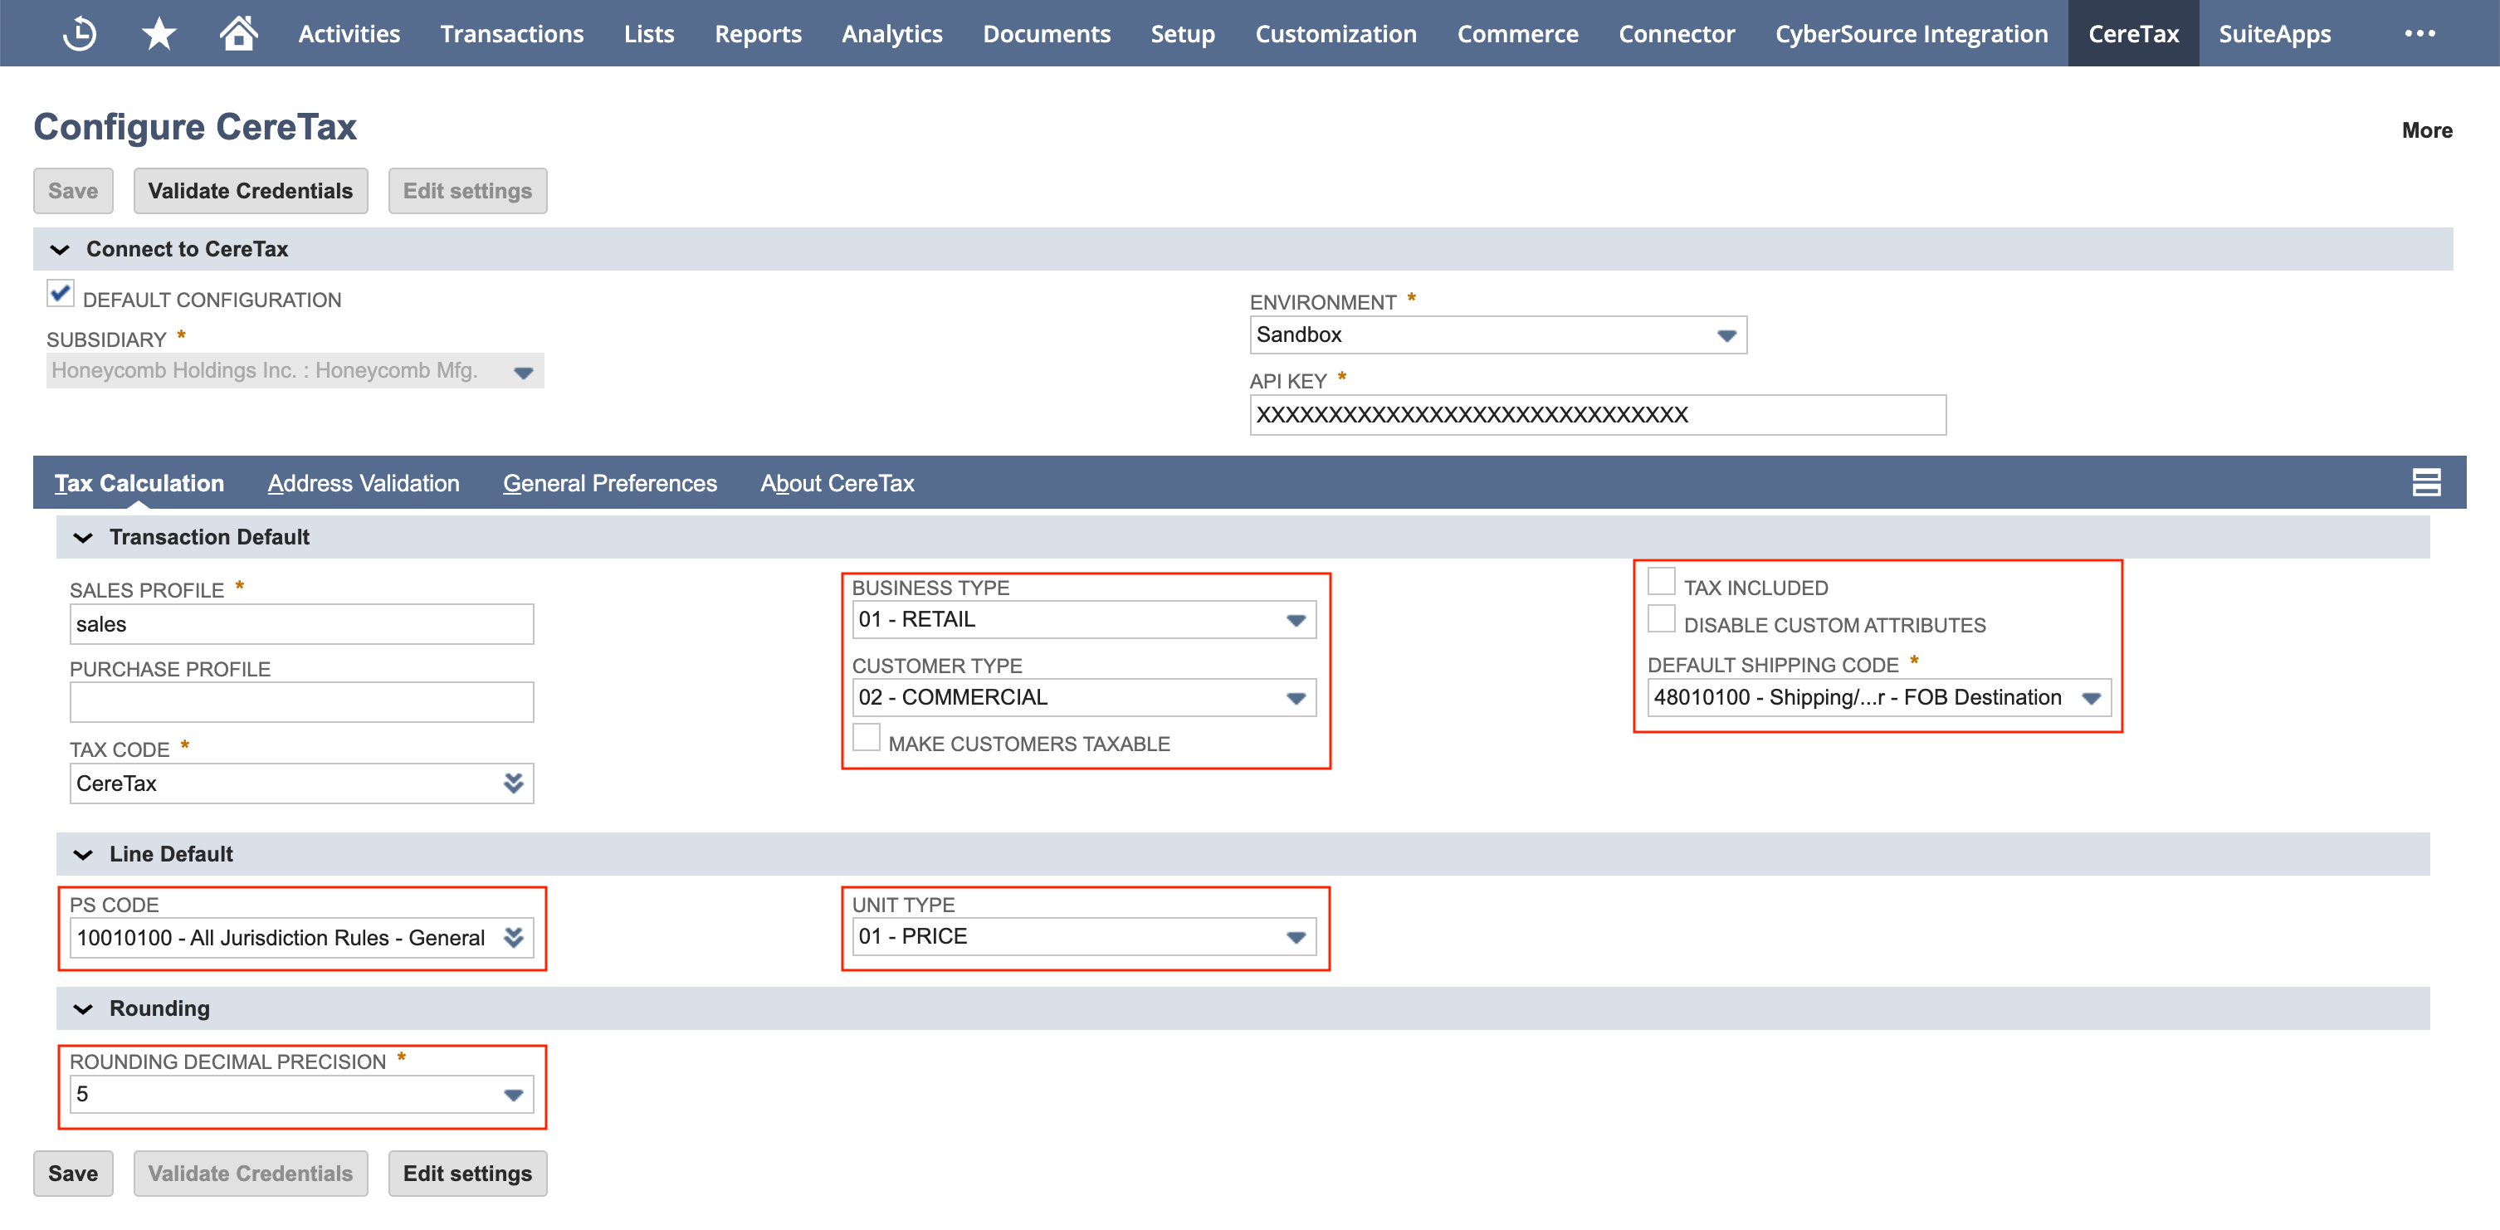Open the Activities menu

click(x=349, y=33)
